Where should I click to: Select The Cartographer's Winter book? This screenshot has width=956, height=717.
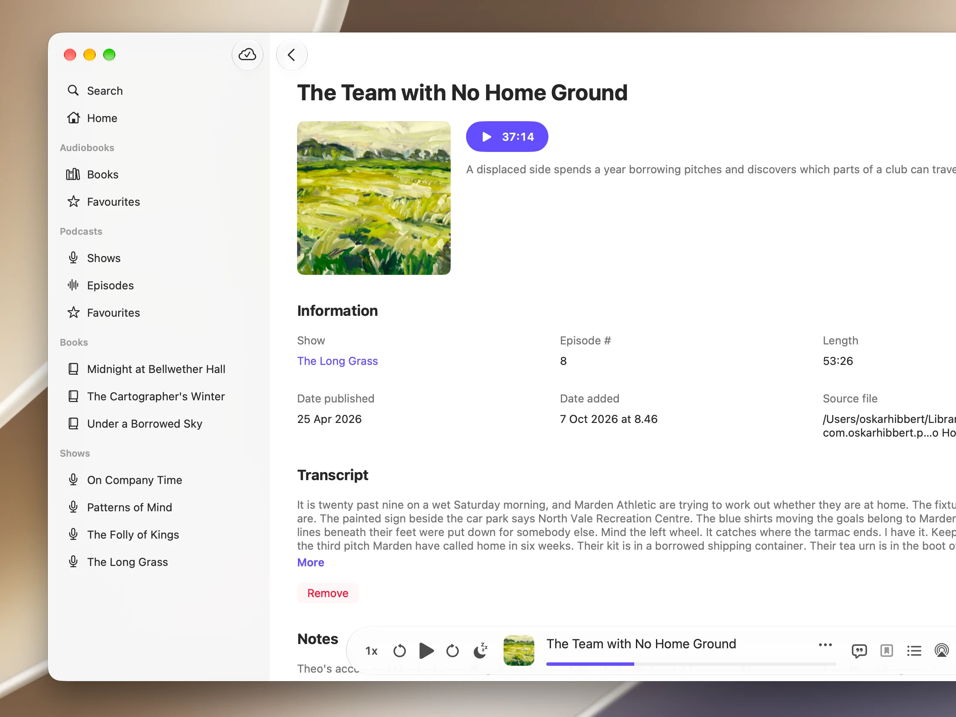[159, 396]
